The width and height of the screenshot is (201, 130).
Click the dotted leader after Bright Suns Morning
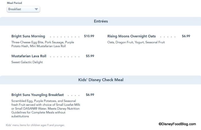(x=65, y=37)
